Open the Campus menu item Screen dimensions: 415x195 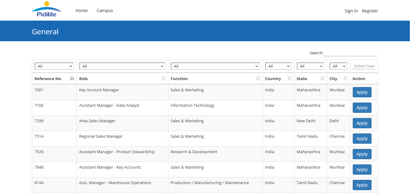point(105,11)
